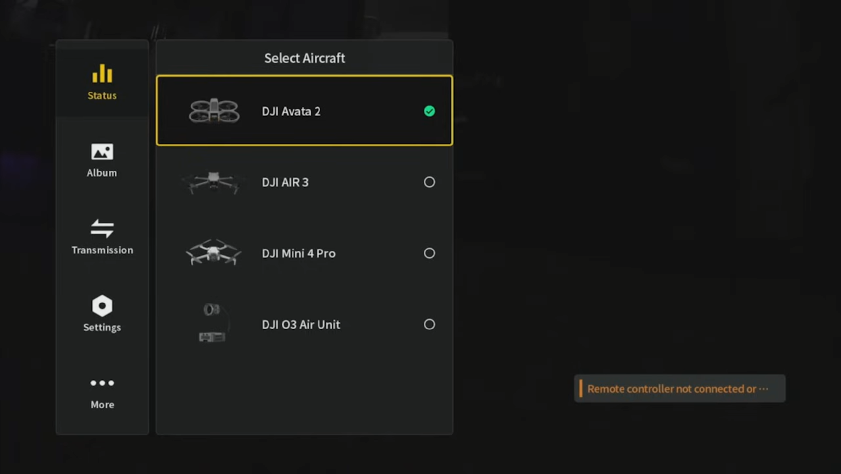
Task: Open the Album picture icon
Action: click(x=102, y=151)
